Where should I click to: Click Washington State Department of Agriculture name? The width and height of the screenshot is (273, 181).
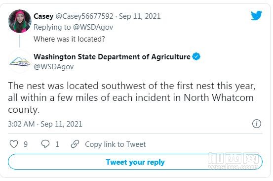click(112, 57)
